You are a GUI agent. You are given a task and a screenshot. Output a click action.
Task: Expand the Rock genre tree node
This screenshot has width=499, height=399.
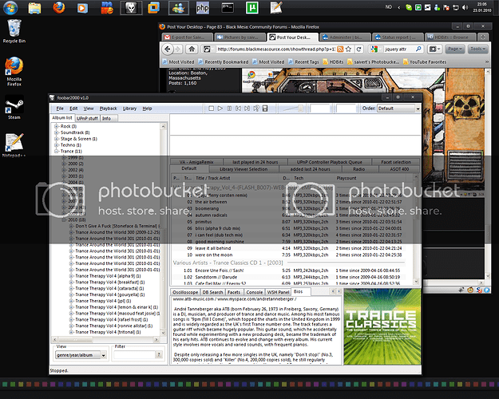pyautogui.click(x=56, y=126)
